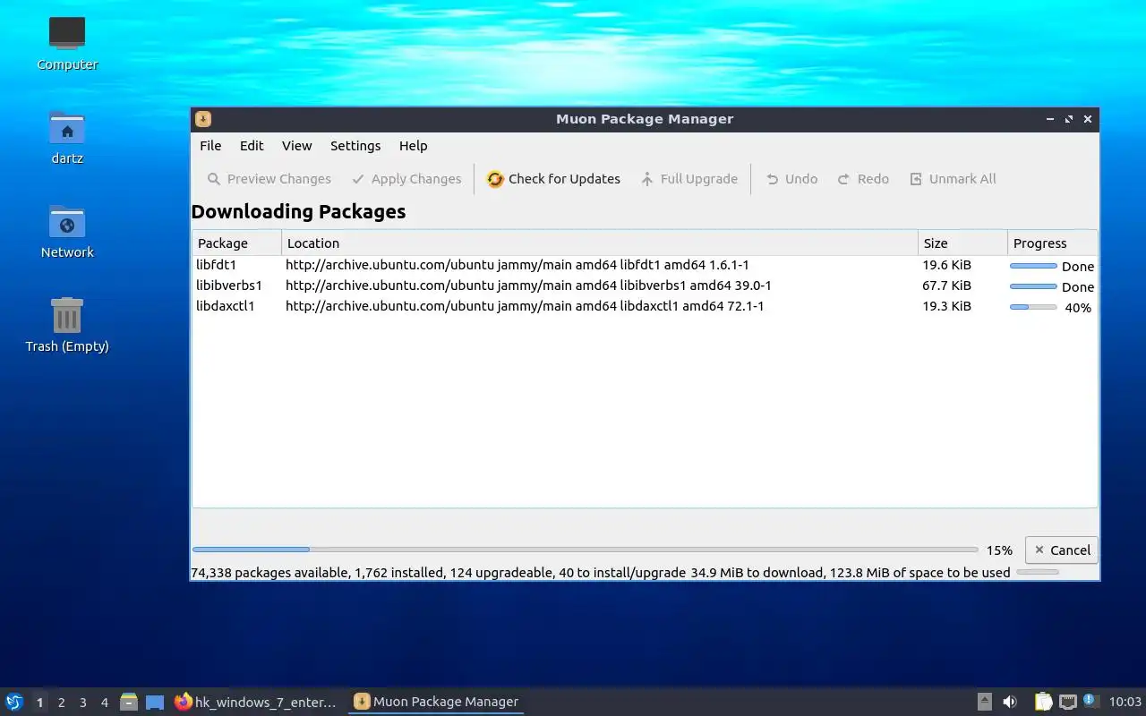The height and width of the screenshot is (716, 1146).
Task: Click the Redo toolbar button
Action: click(x=863, y=179)
